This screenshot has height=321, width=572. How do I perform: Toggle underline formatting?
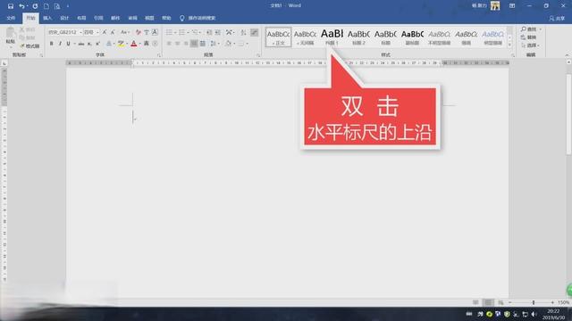[68, 44]
